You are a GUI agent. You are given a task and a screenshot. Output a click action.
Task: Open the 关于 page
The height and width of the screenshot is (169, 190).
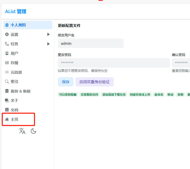coord(28,101)
